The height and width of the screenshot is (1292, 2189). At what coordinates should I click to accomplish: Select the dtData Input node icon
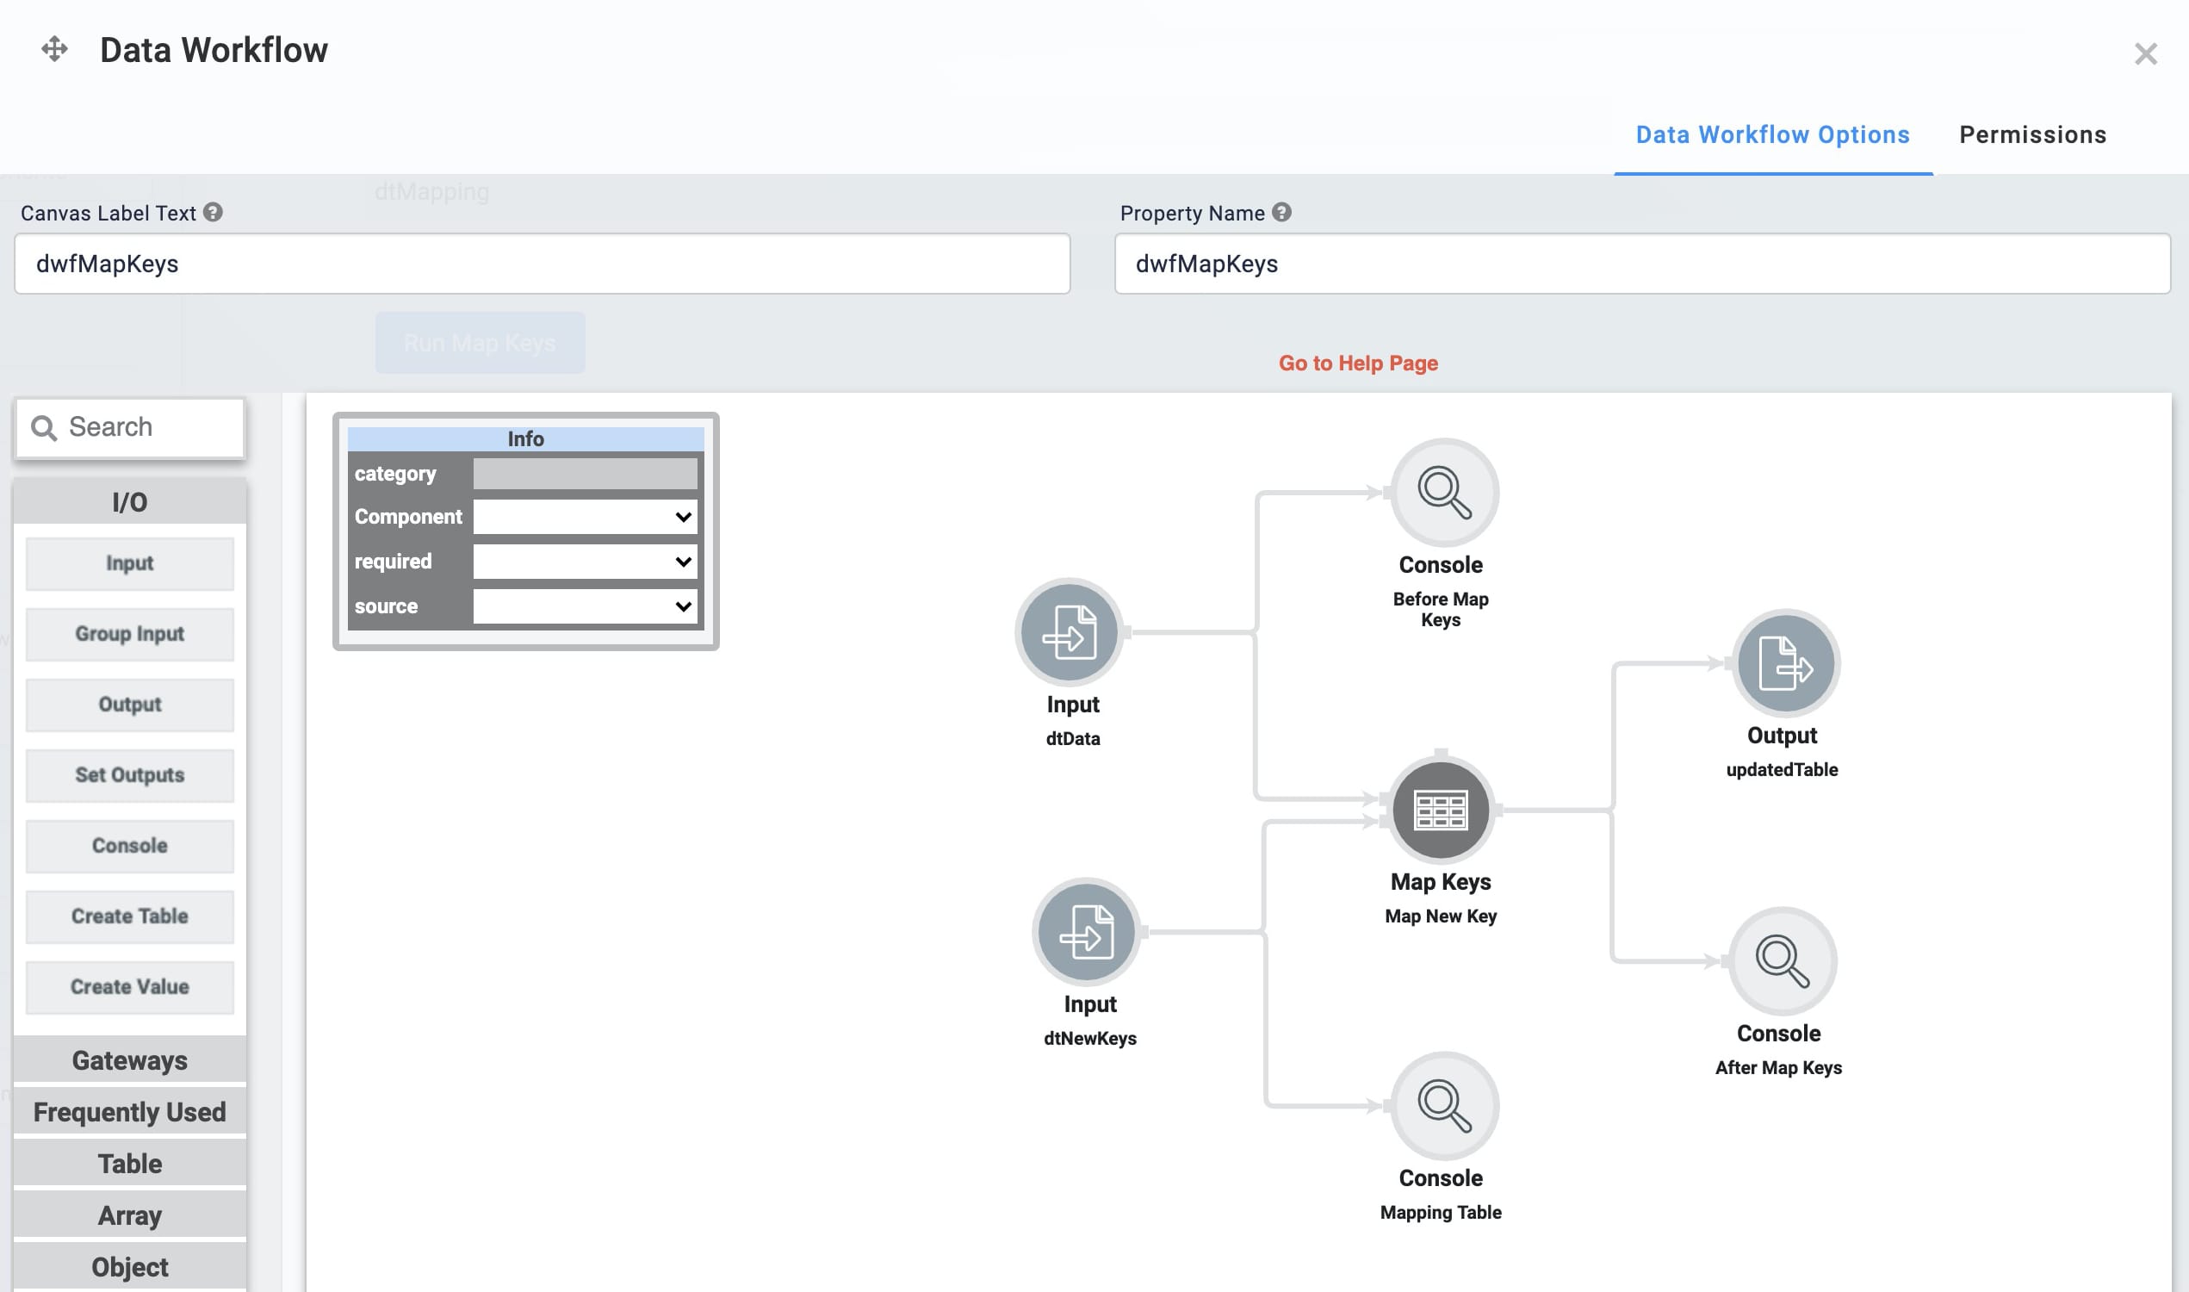1070,632
